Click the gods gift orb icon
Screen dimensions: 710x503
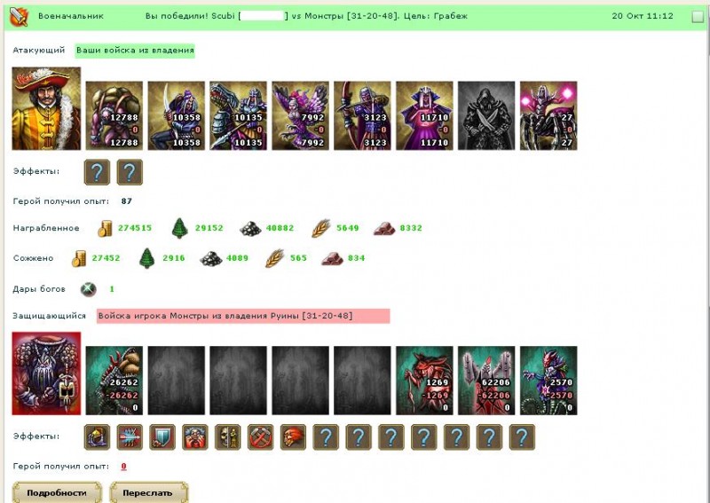(x=88, y=289)
